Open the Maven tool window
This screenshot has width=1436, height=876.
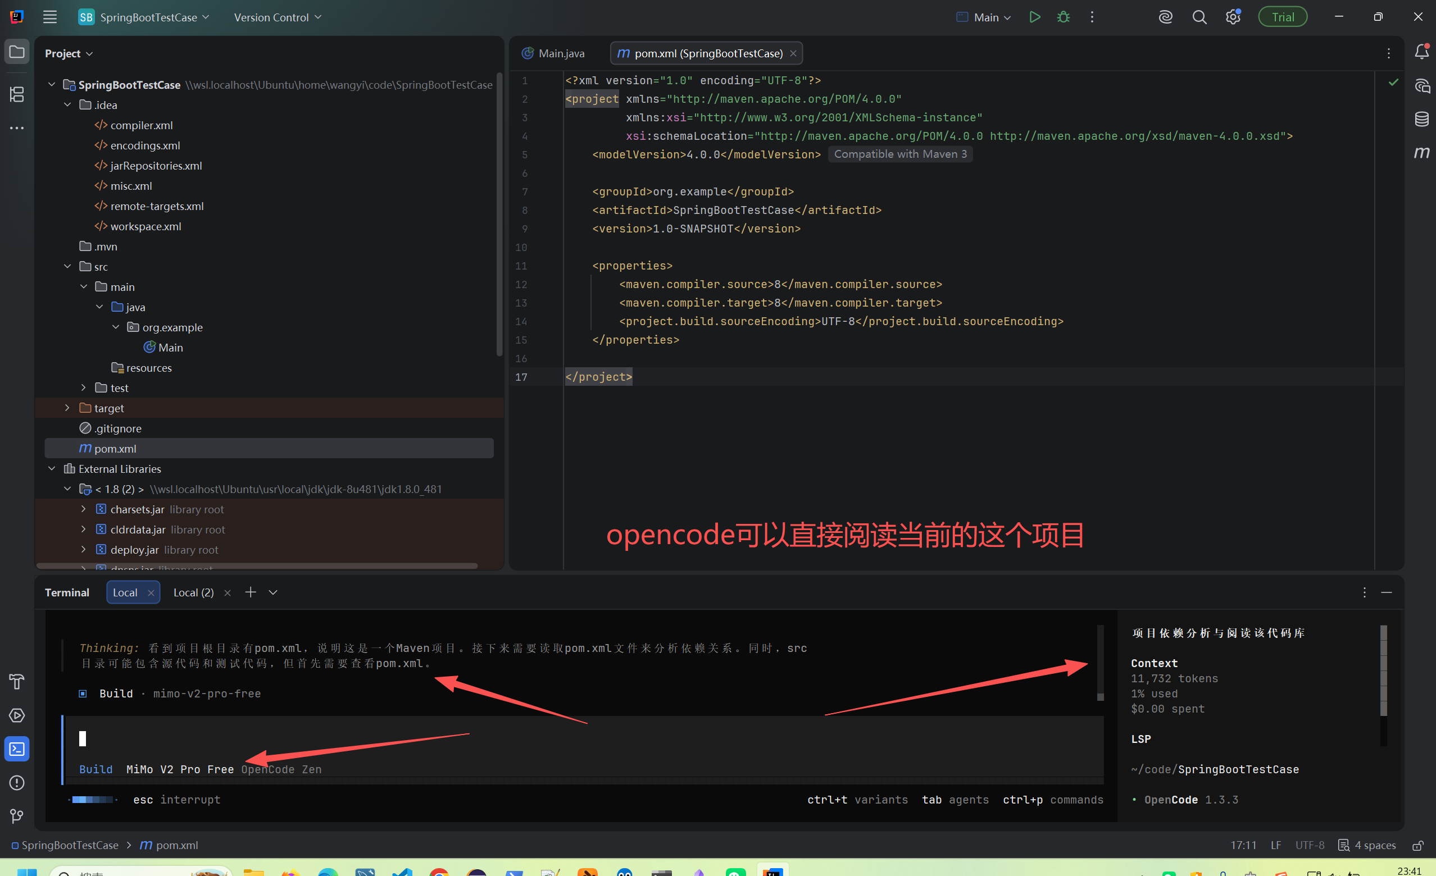click(x=1423, y=153)
